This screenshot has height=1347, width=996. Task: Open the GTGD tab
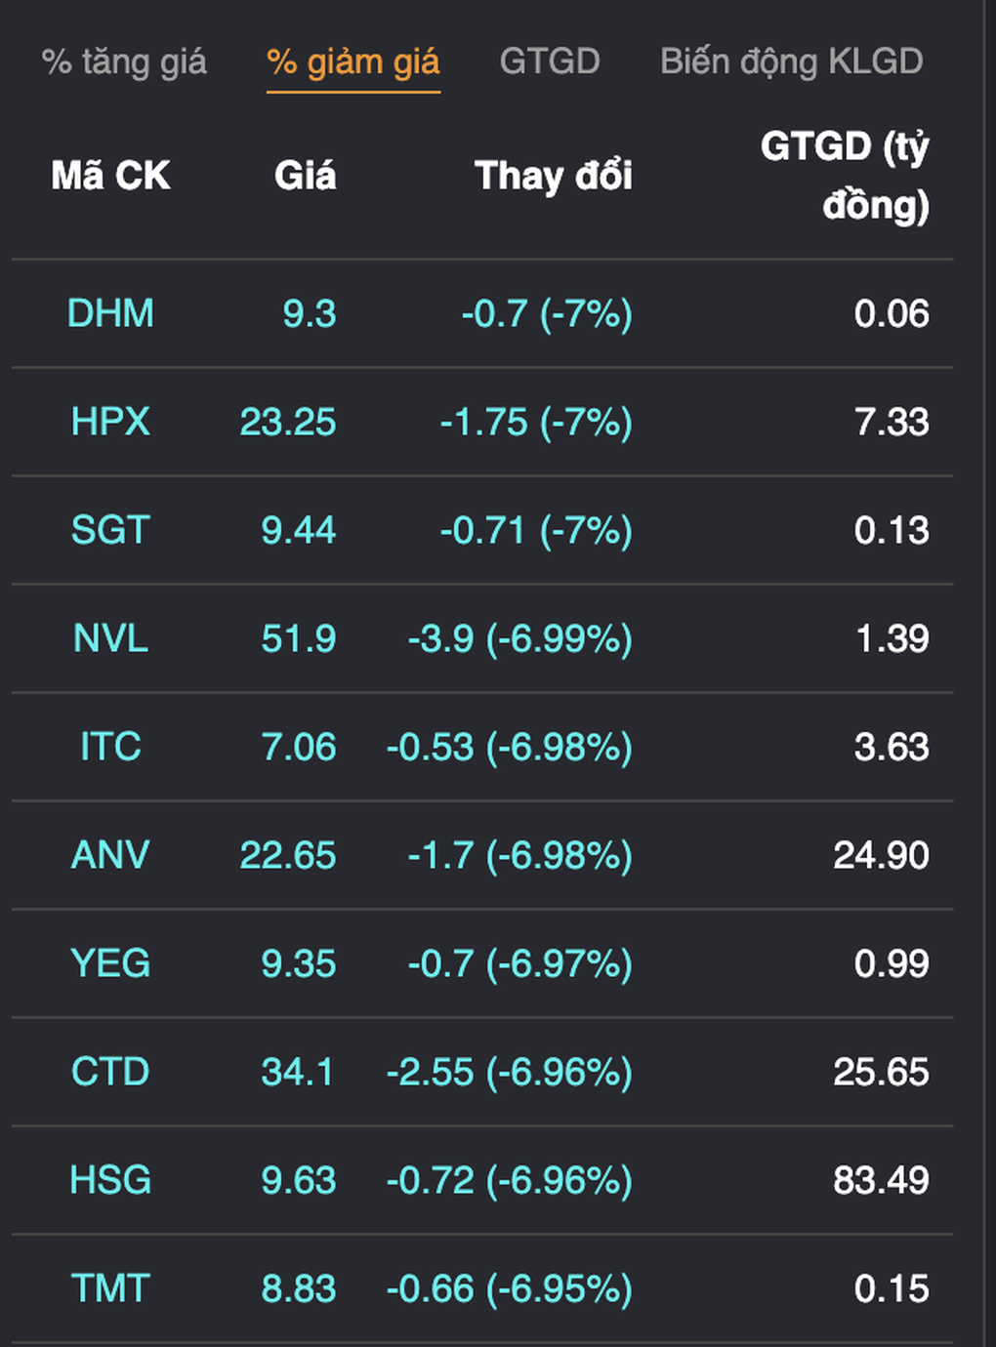click(550, 61)
